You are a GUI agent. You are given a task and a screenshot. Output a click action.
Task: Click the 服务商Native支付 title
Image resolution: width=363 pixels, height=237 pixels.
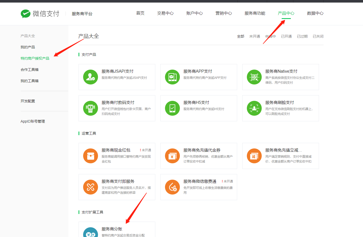tap(281, 71)
